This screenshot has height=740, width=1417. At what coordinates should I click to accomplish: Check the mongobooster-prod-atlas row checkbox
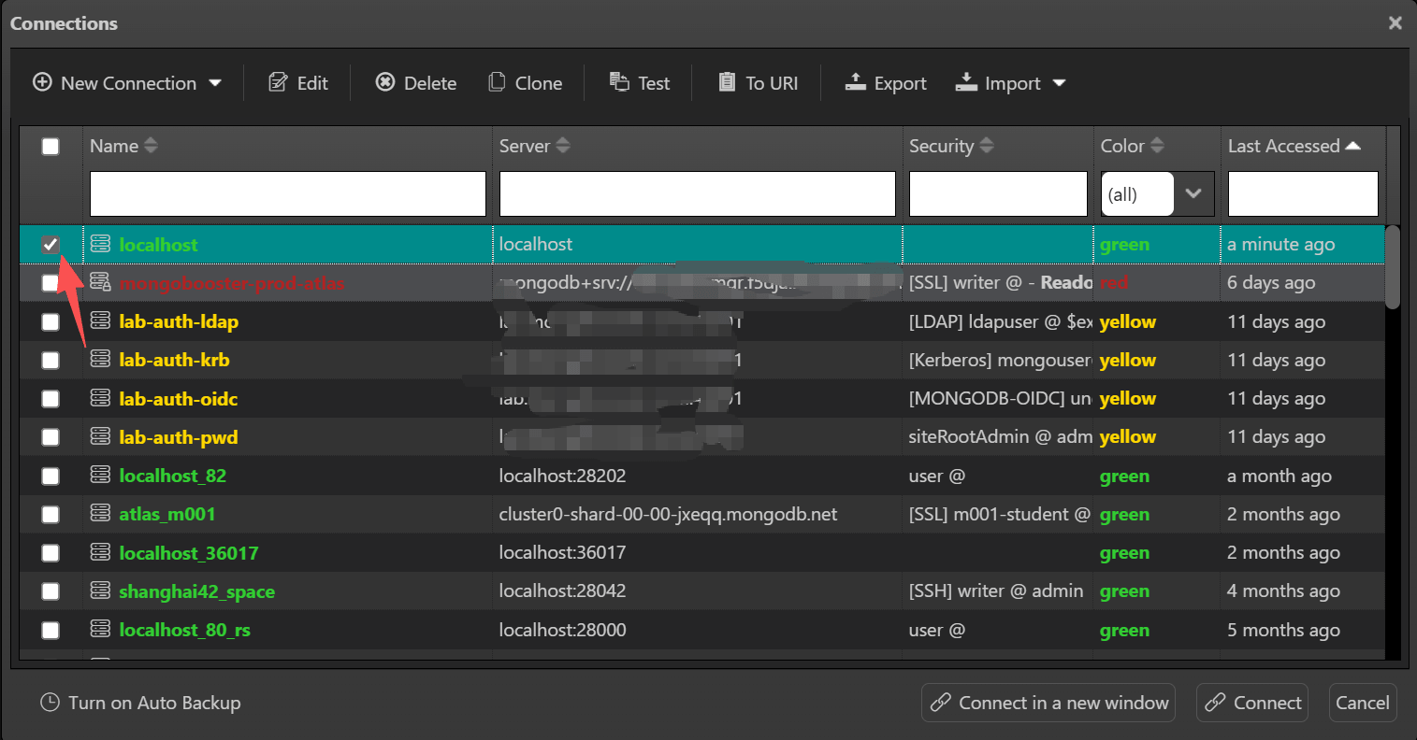(51, 283)
